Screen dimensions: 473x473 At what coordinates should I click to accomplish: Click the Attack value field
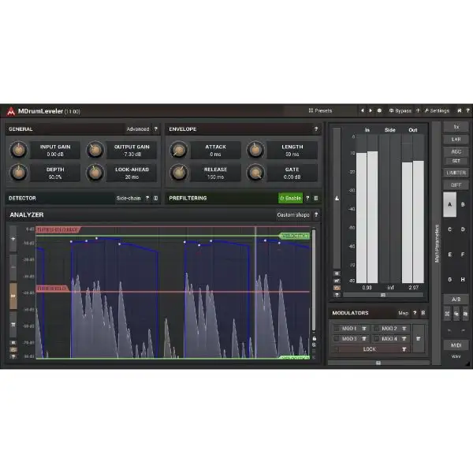tap(215, 151)
